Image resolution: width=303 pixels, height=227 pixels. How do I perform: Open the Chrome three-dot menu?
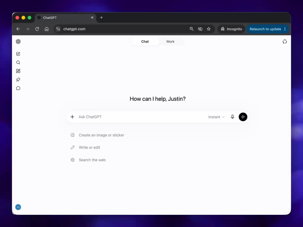pyautogui.click(x=285, y=29)
